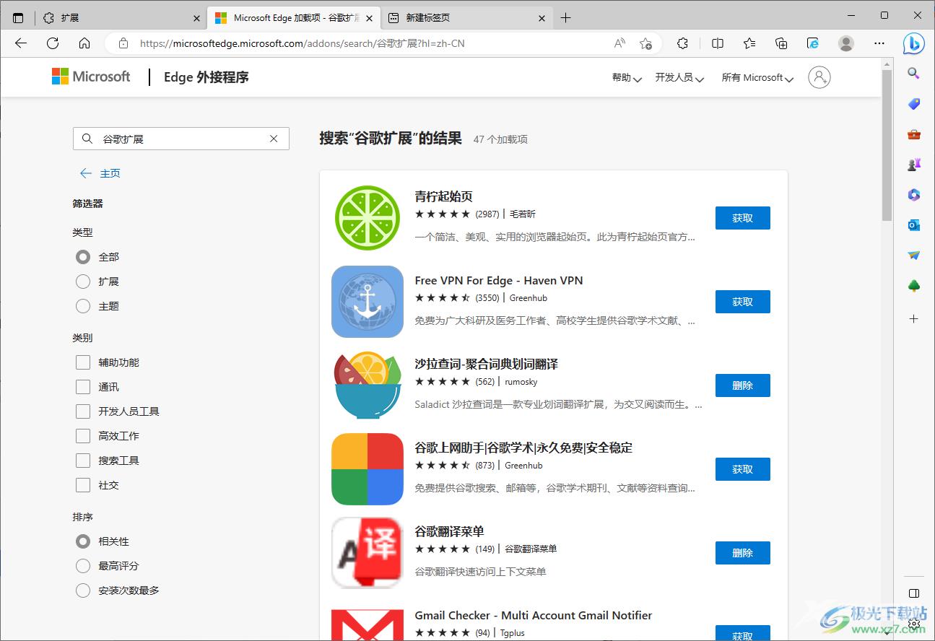This screenshot has height=641, width=935.
Task: Open Gmail Checker add-on title
Action: tap(533, 615)
